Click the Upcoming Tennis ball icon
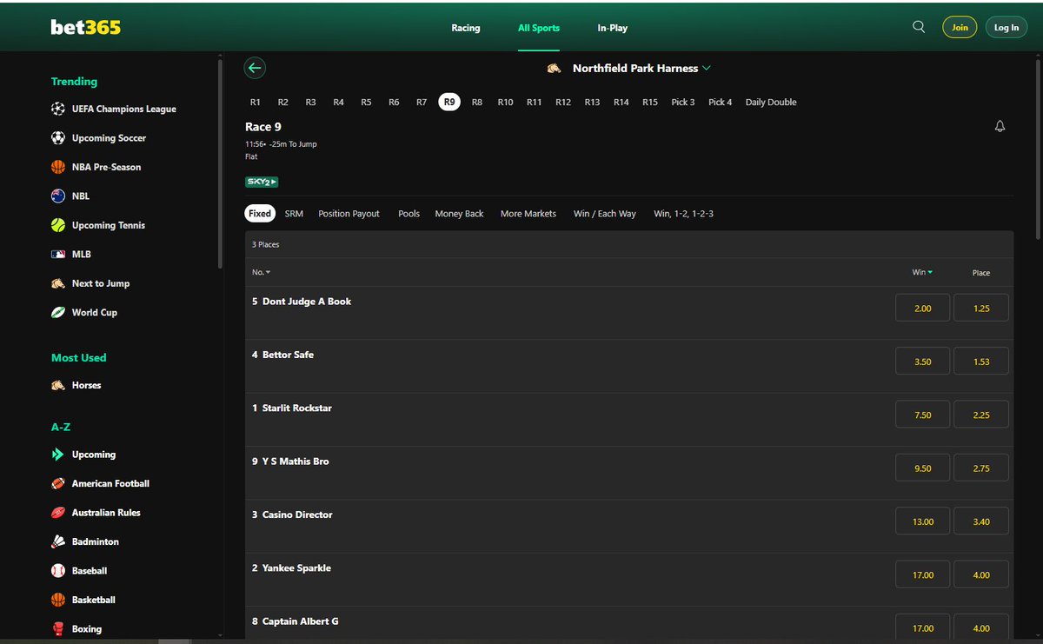 coord(58,225)
